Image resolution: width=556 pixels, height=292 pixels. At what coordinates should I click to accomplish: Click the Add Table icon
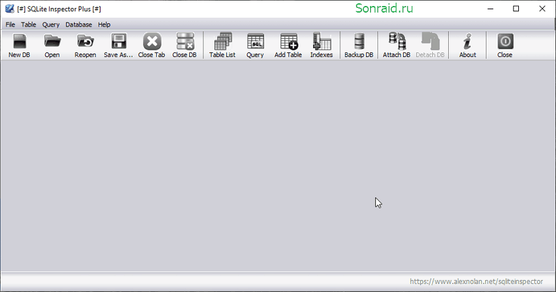click(x=289, y=45)
